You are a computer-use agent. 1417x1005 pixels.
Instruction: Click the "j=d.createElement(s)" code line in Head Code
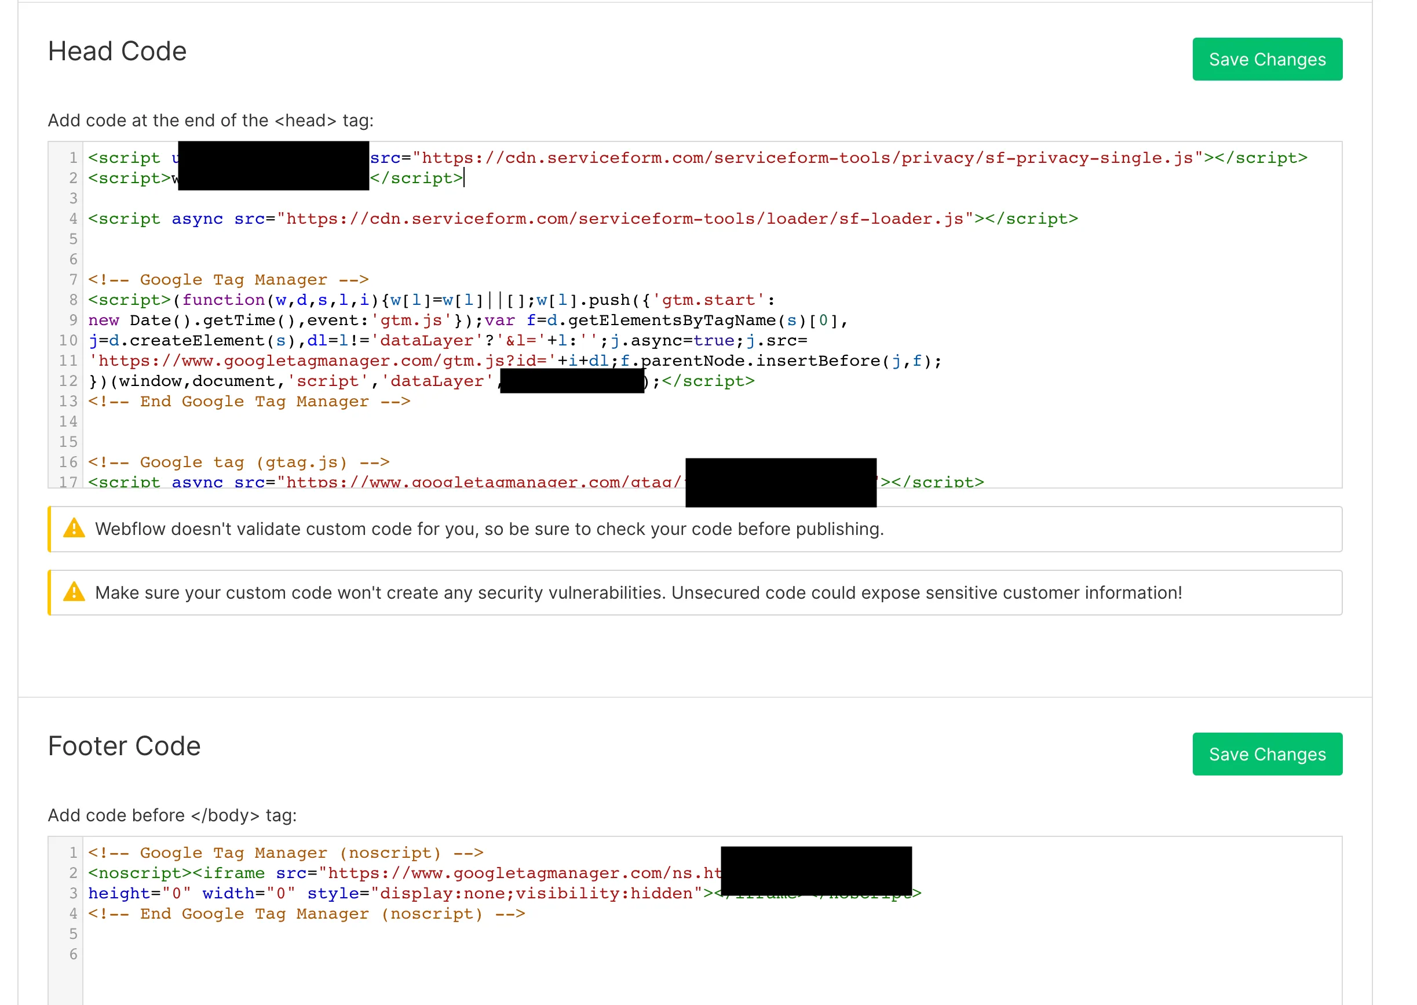pyautogui.click(x=448, y=341)
